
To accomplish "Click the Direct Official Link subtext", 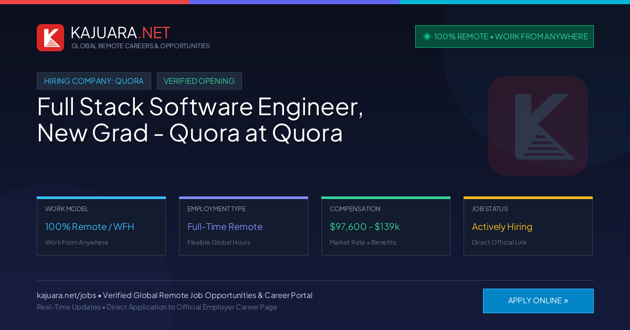I will coord(499,243).
